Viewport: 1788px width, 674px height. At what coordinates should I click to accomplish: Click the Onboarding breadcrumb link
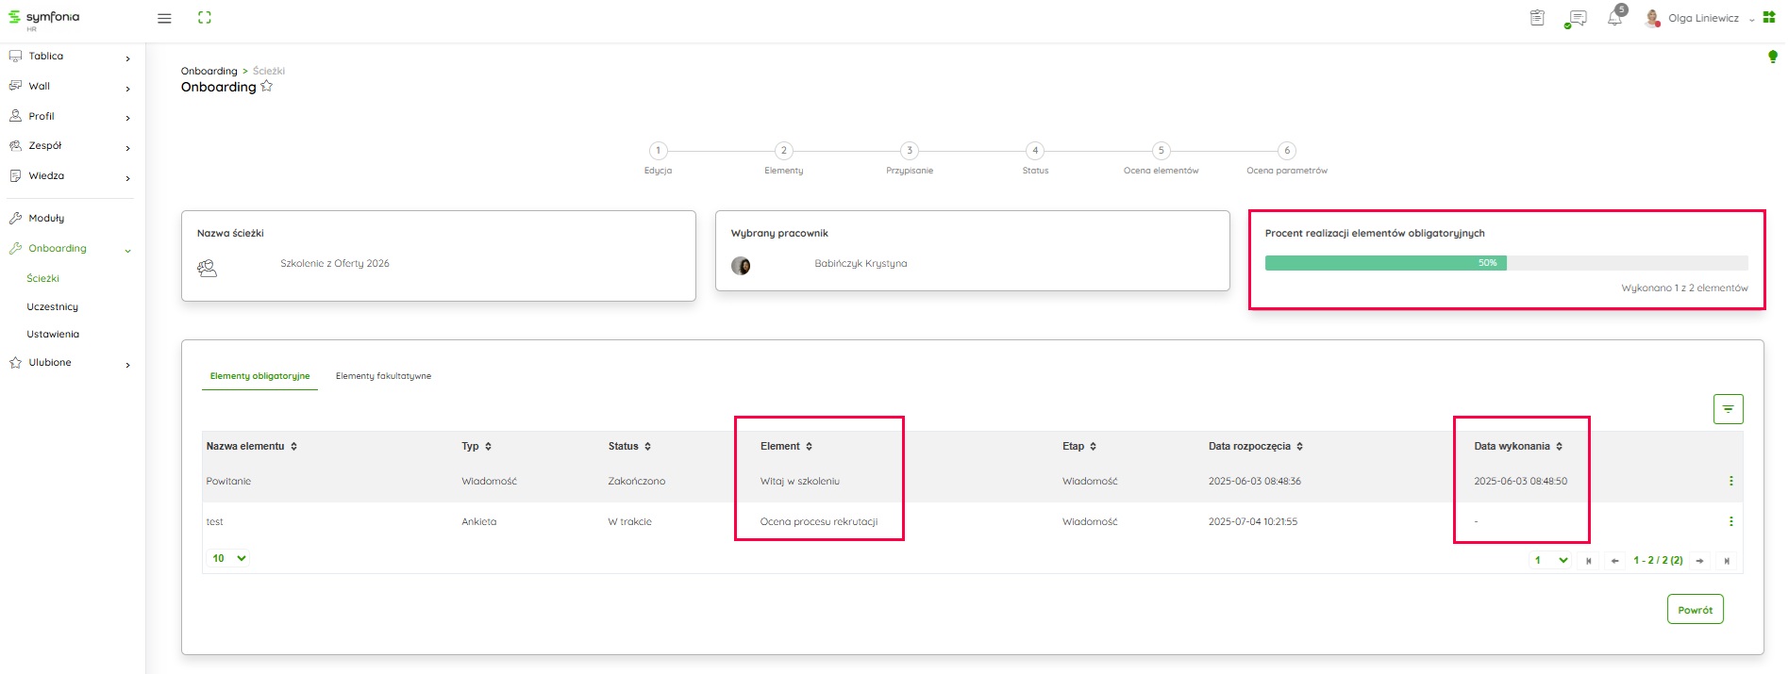(x=209, y=71)
